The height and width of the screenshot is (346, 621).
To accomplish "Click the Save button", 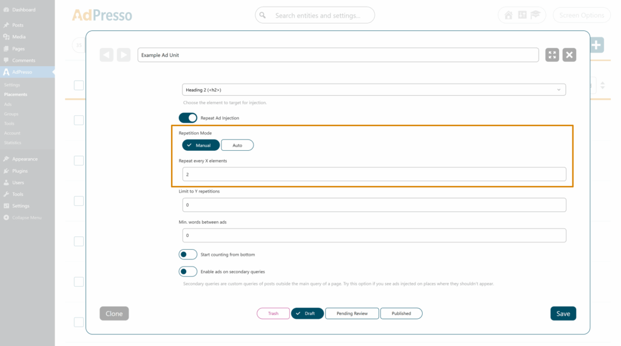I will pos(563,313).
